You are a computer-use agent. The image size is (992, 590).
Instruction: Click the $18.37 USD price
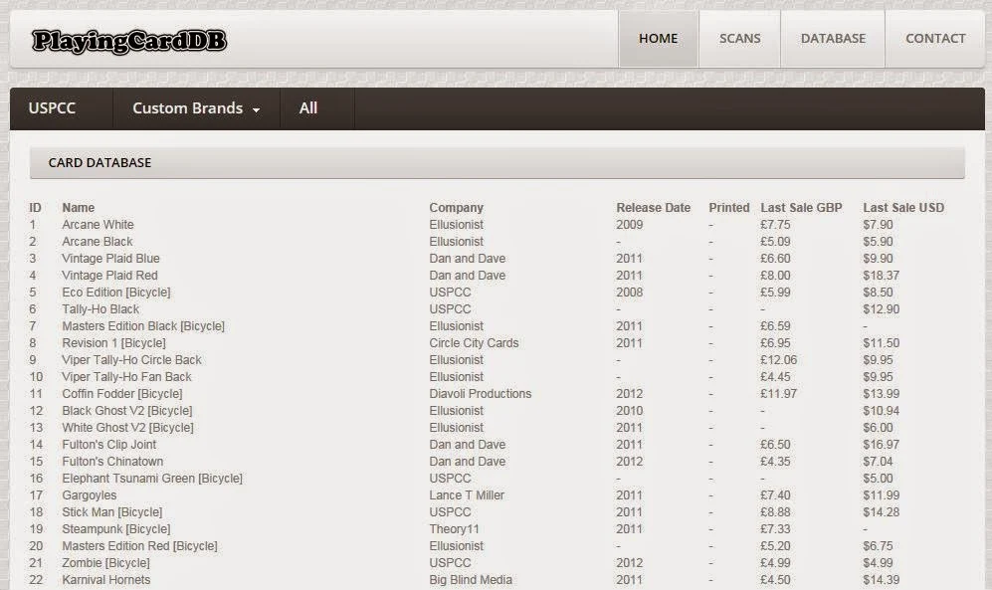coord(882,276)
